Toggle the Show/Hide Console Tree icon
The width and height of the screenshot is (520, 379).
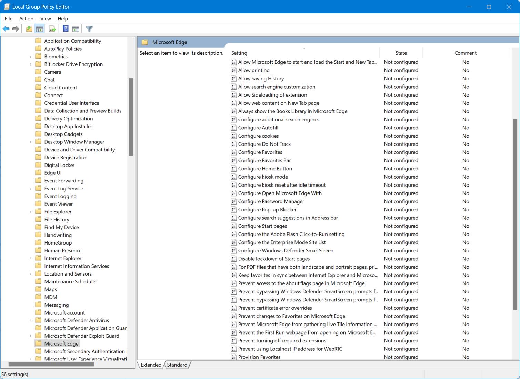pos(40,29)
